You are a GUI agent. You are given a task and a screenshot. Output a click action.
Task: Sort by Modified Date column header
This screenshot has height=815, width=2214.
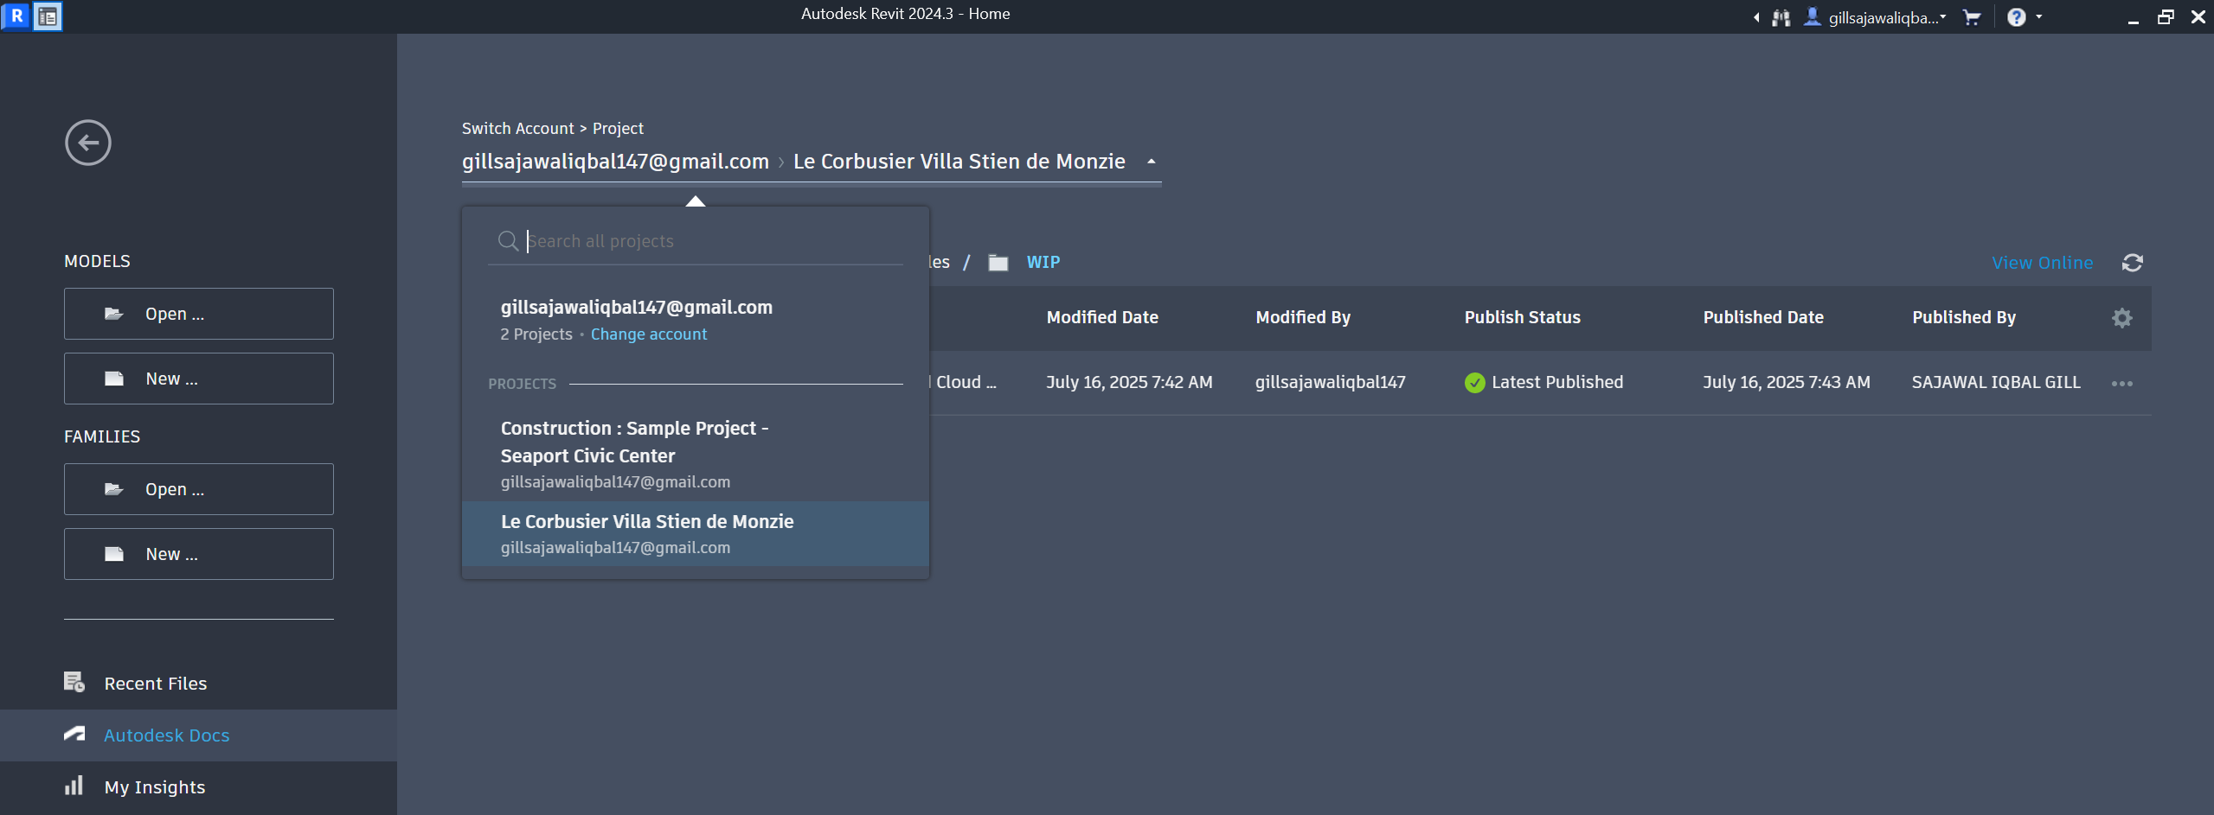tap(1102, 317)
